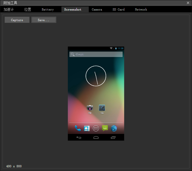Switch to the Network tab

(141, 9)
